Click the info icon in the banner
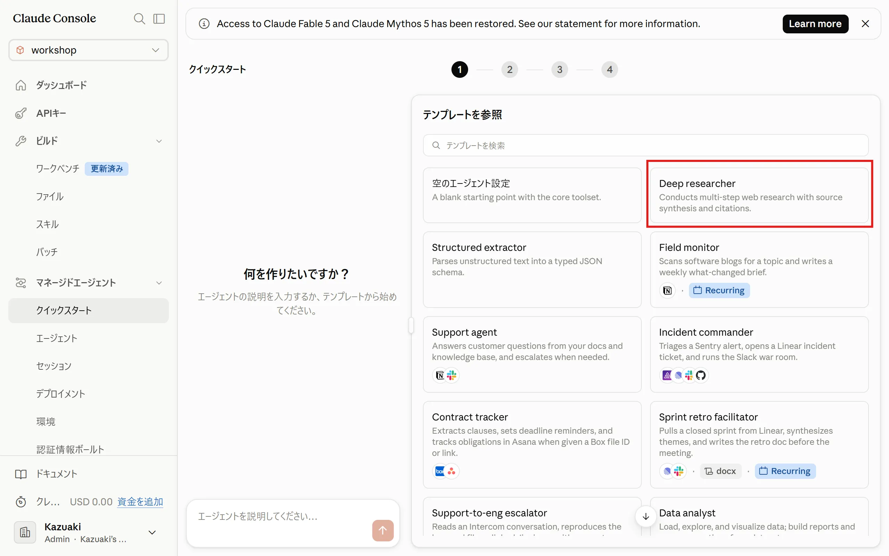This screenshot has width=889, height=556. click(x=204, y=24)
